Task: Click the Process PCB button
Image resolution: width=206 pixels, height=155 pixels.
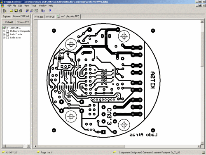Action: [23, 22]
